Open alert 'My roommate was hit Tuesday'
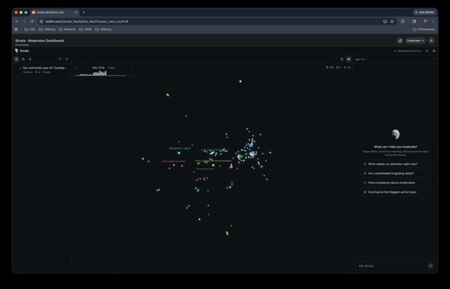This screenshot has width=450, height=289. 42,70
